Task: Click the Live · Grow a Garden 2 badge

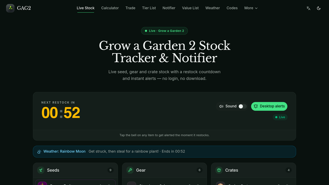Action: tap(164, 31)
